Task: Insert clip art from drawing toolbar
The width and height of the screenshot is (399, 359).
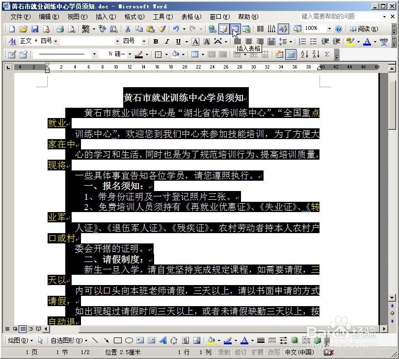Action: coord(186,340)
